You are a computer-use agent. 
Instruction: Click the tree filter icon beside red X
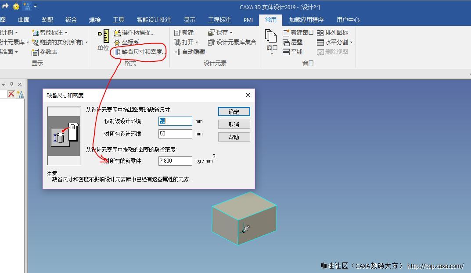(x=21, y=94)
